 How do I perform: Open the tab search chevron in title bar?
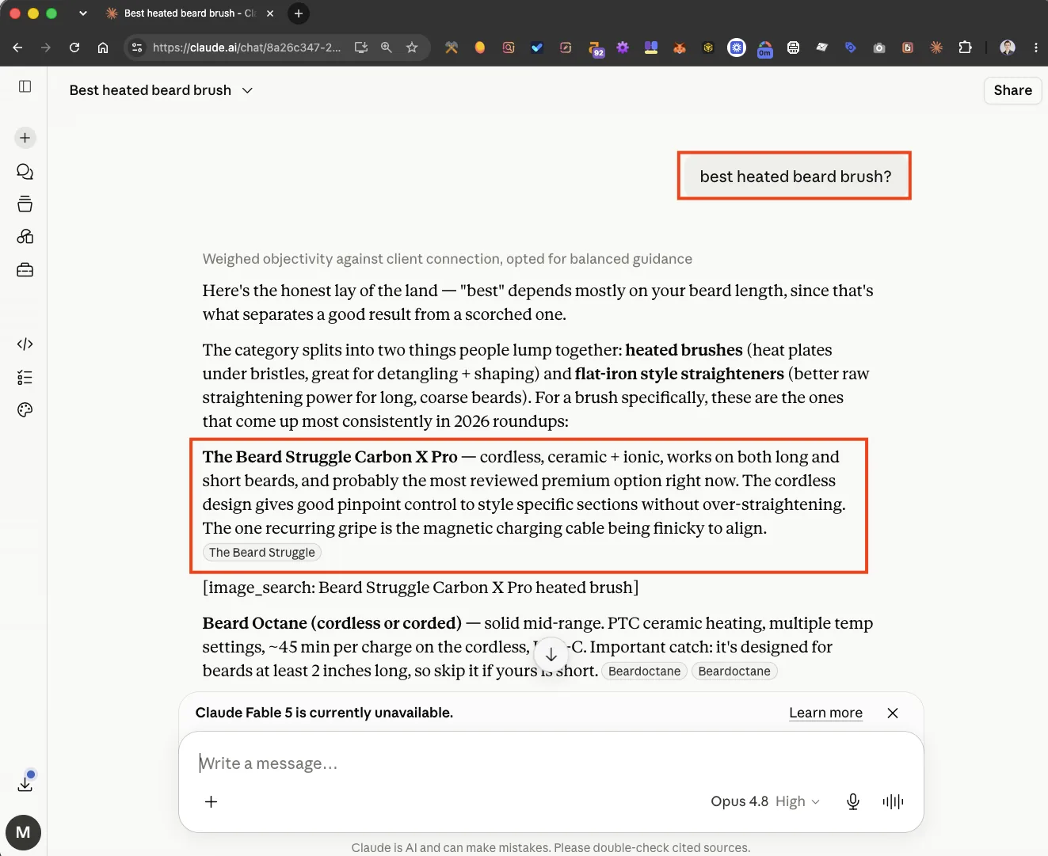click(83, 13)
